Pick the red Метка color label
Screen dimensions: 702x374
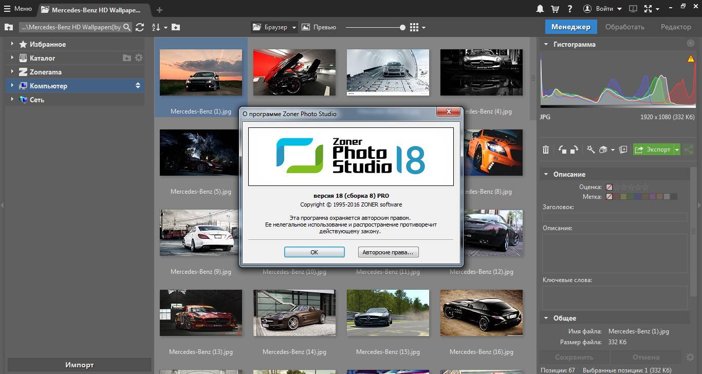pyautogui.click(x=616, y=197)
